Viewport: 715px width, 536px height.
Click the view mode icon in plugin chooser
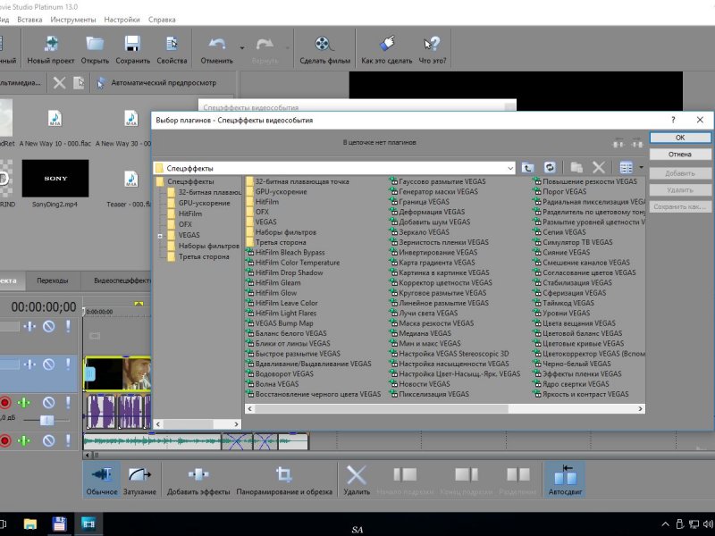click(x=626, y=168)
